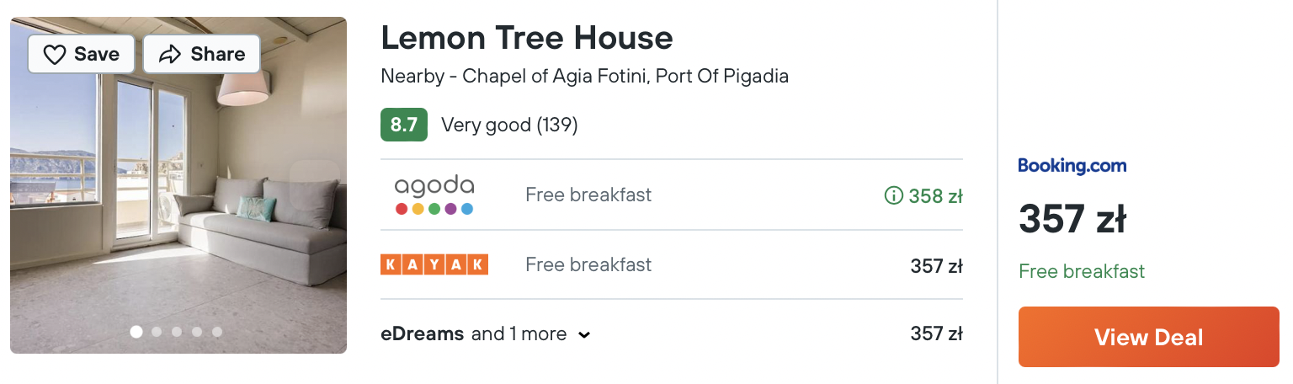
Task: Select the last carousel dot
Action: [217, 332]
